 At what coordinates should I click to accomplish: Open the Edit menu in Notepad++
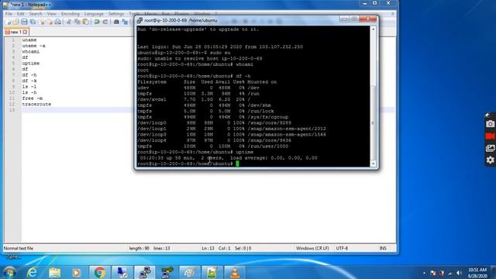point(21,14)
